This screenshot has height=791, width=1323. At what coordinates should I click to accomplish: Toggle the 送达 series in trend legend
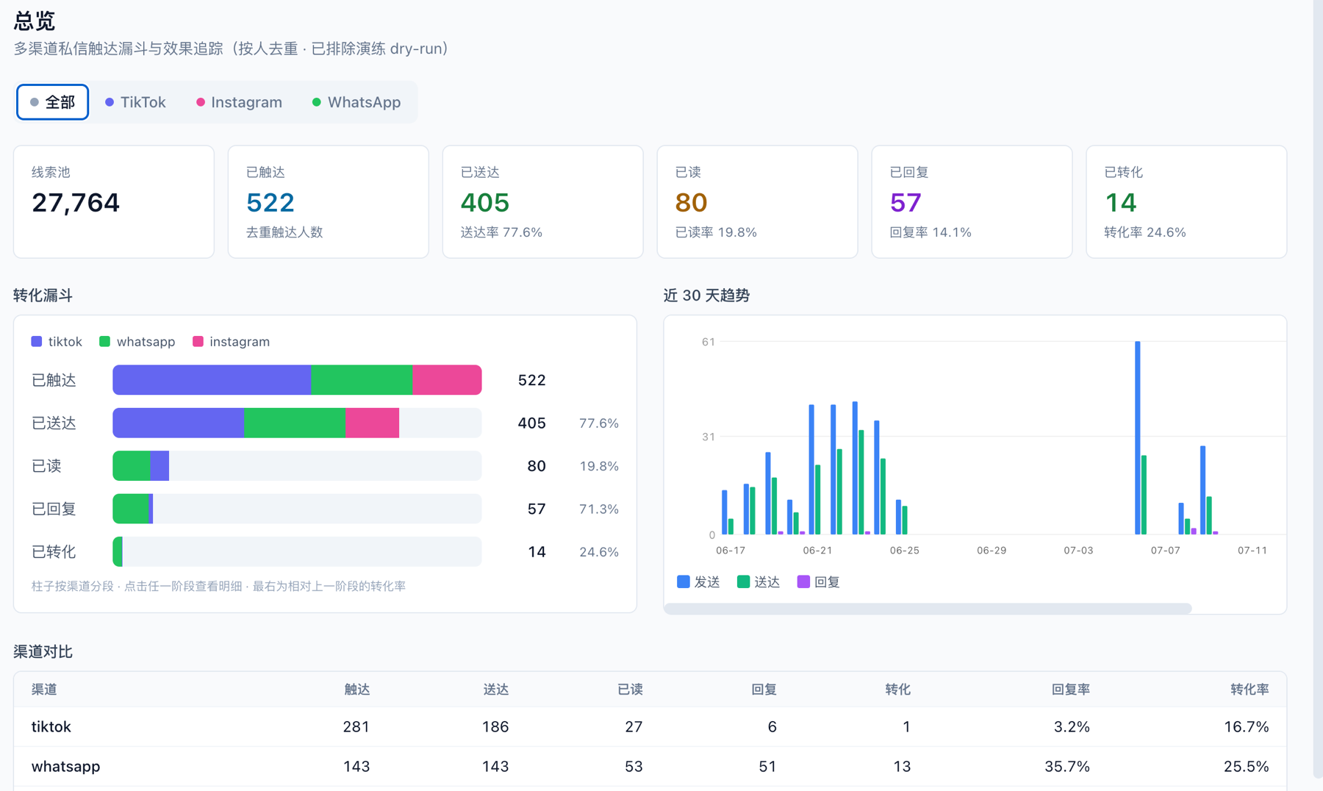759,581
